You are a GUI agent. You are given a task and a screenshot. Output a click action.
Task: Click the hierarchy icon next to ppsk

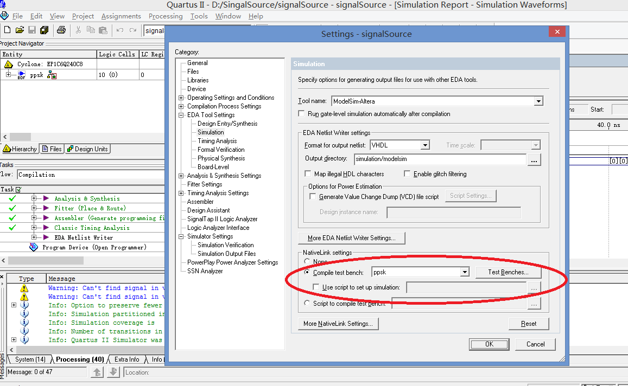(x=52, y=75)
